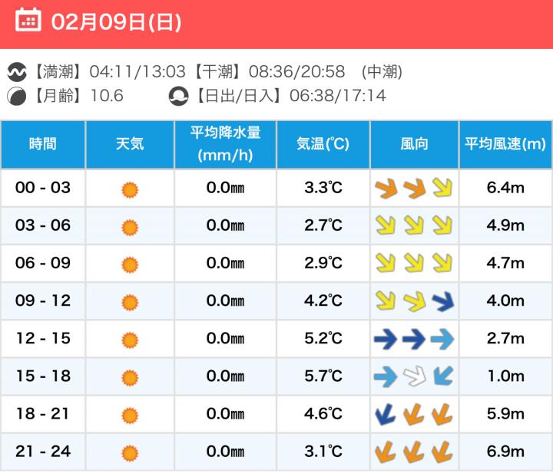Click sunny icon in 18 - 21 row
This screenshot has height=473, width=553.
(x=130, y=416)
